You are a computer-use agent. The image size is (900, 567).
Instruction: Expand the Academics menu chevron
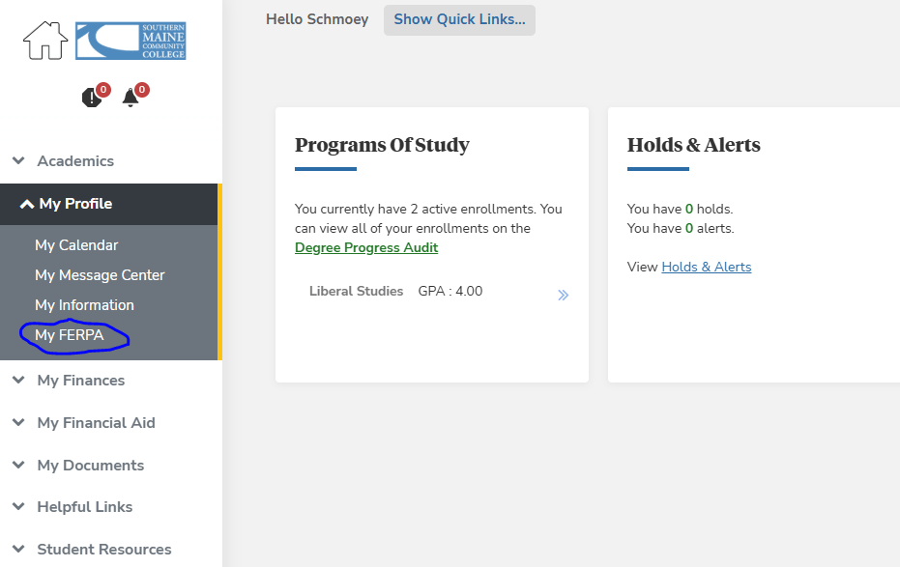pos(18,160)
